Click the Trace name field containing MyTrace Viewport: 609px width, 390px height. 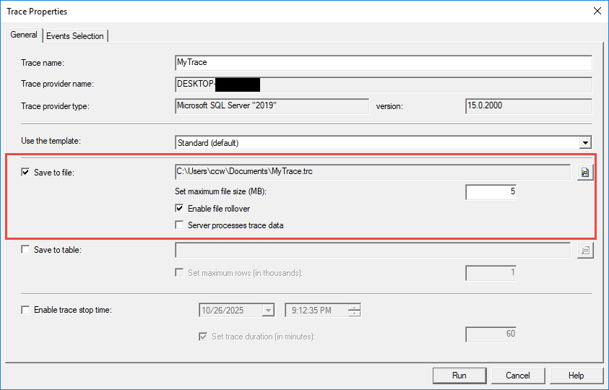click(x=384, y=63)
